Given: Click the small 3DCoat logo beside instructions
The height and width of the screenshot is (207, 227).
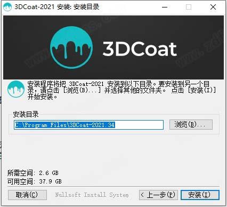Looking at the screenshot, I should [16, 89].
